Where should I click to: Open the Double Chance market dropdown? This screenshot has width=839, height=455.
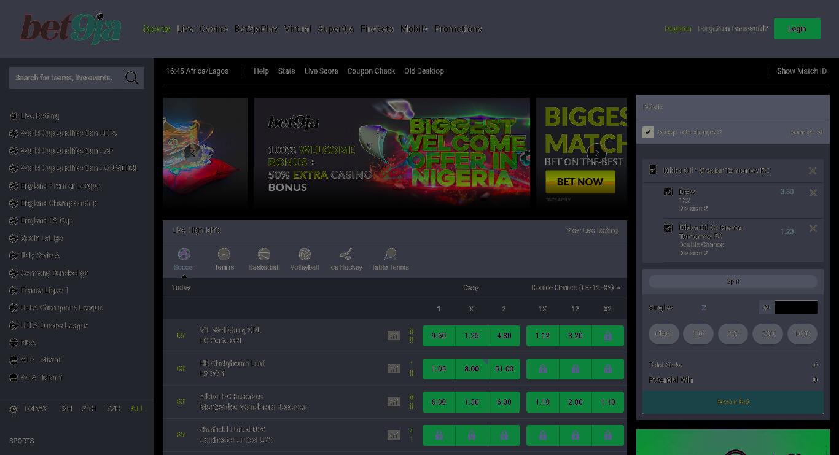(x=576, y=288)
